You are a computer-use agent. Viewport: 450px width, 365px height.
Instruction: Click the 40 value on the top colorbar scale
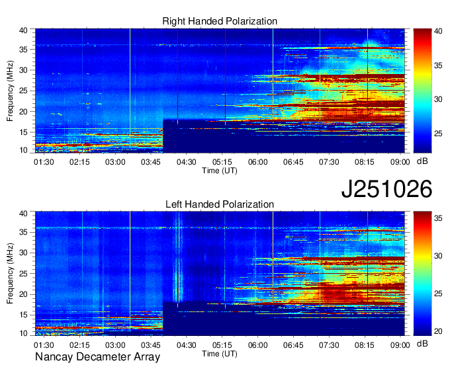439,30
